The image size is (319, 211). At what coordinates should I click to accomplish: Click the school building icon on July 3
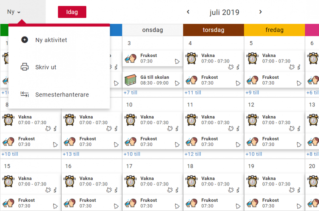(130, 80)
